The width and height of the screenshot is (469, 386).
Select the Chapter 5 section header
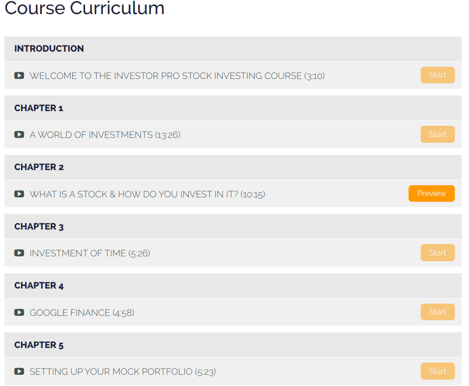(39, 345)
